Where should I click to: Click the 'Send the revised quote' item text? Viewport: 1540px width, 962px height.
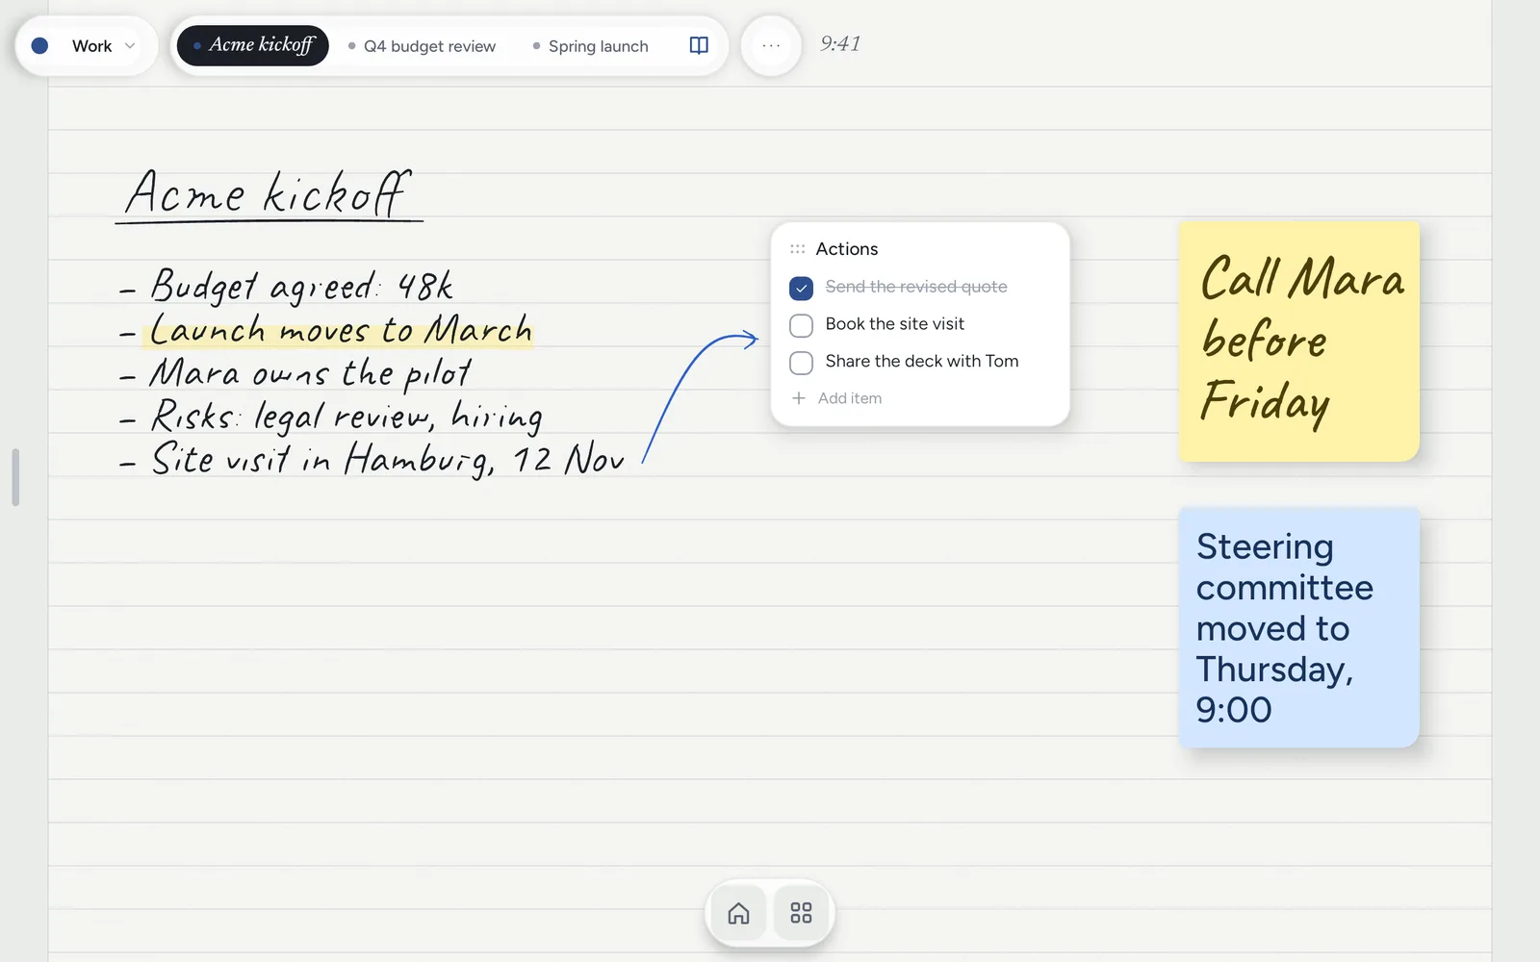coord(916,287)
